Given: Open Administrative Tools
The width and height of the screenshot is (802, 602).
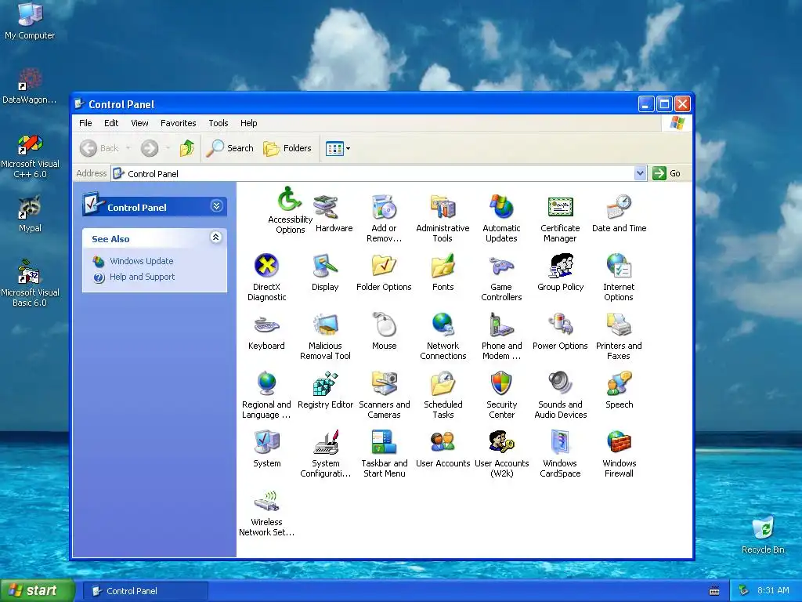Looking at the screenshot, I should (x=443, y=219).
